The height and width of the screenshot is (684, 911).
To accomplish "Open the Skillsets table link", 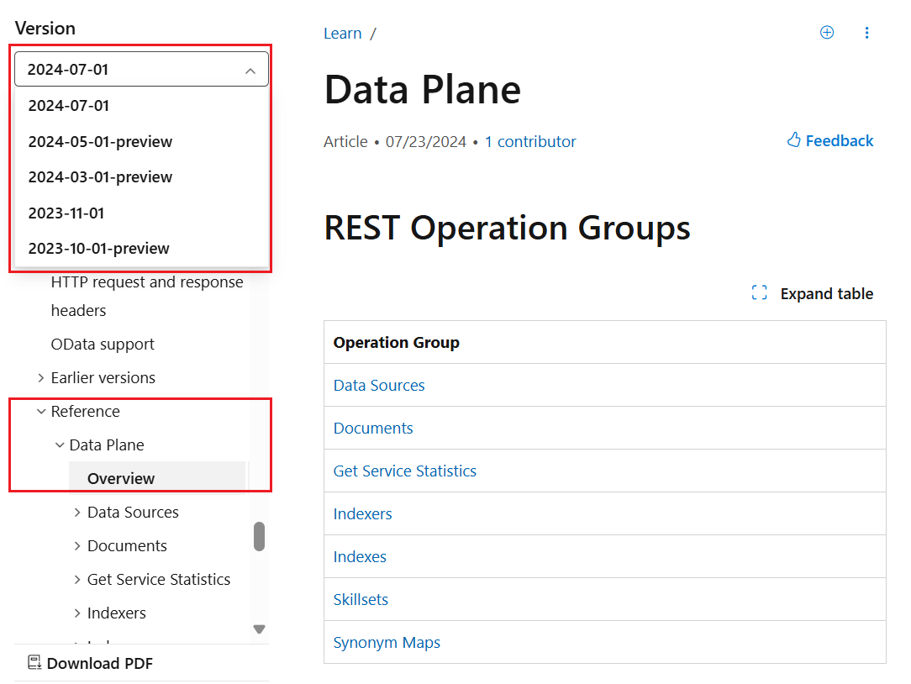I will (361, 600).
